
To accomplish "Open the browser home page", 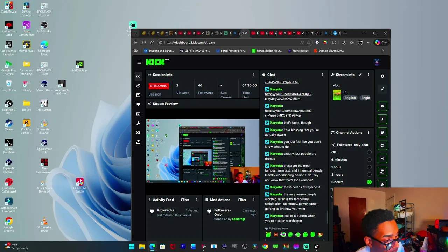I will pyautogui.click(x=152, y=42).
